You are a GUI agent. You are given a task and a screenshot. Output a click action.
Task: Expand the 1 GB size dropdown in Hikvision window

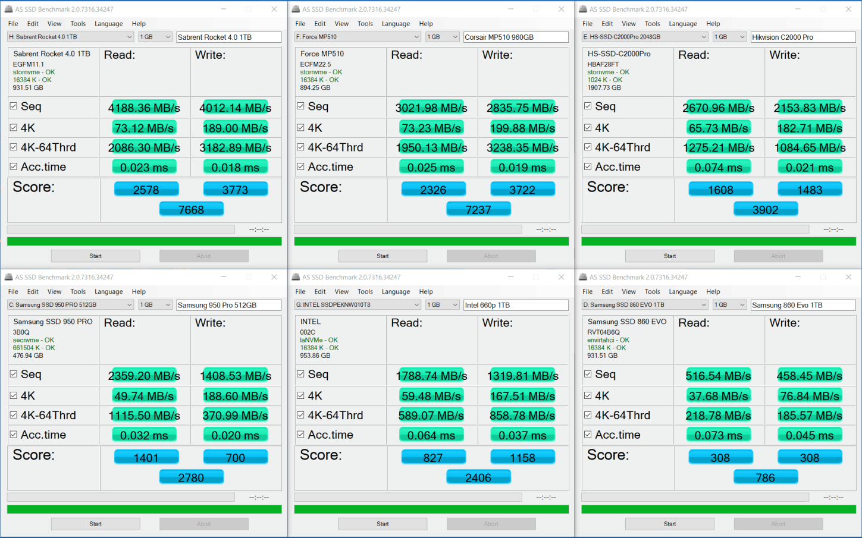click(730, 37)
